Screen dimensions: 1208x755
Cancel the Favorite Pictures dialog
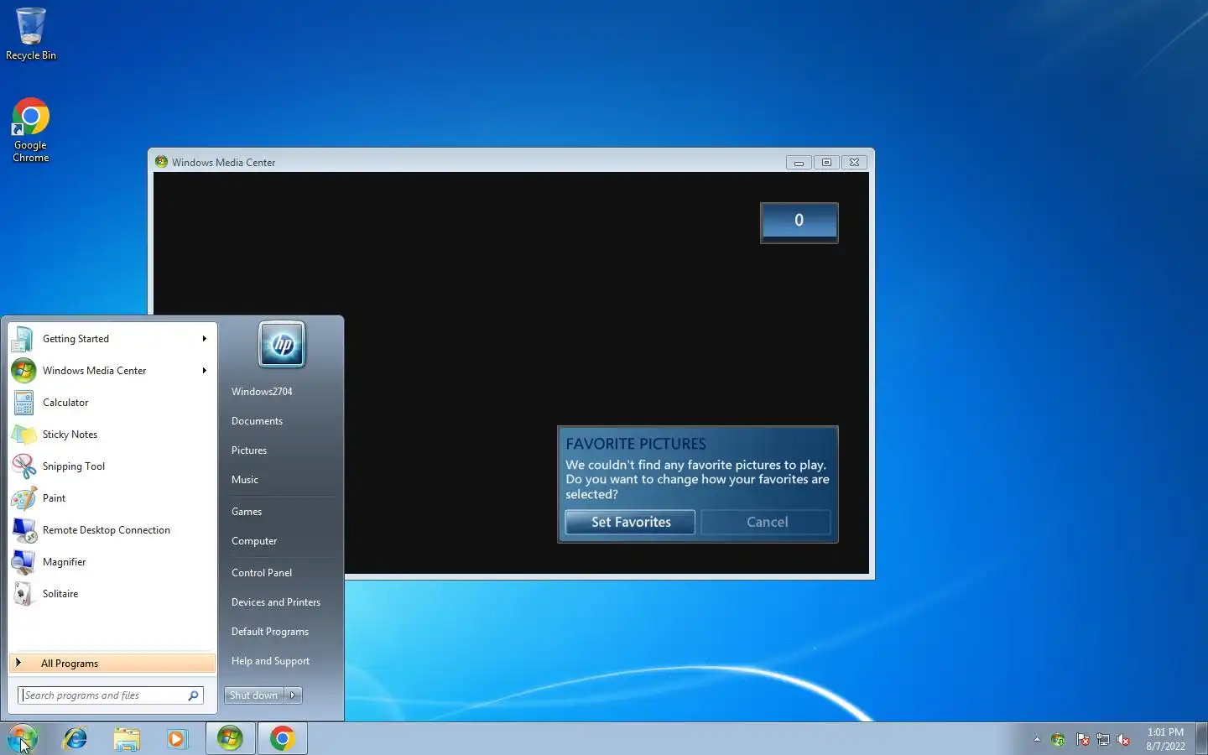point(767,522)
